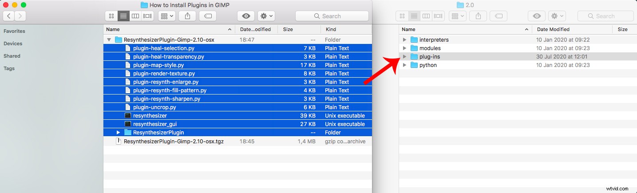This screenshot has height=193, width=637.
Task: Select plugin-render-texture.py file
Action: [x=237, y=73]
